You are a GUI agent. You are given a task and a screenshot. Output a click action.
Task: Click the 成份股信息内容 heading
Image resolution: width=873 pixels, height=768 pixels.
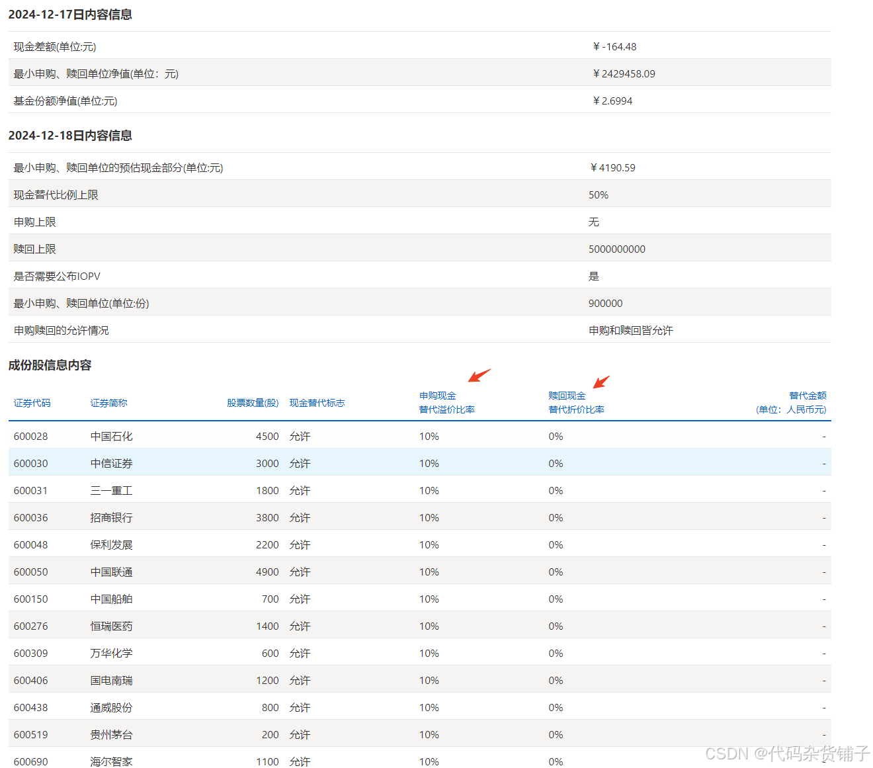pos(50,365)
